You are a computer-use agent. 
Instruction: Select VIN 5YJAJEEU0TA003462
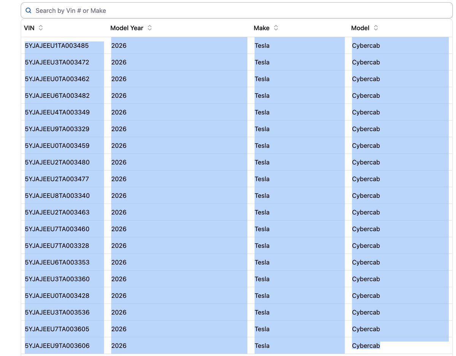point(57,79)
